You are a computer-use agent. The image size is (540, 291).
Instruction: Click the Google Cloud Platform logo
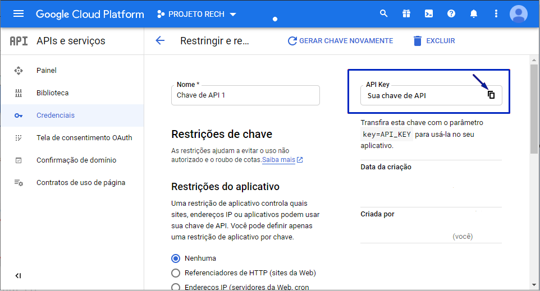click(90, 14)
